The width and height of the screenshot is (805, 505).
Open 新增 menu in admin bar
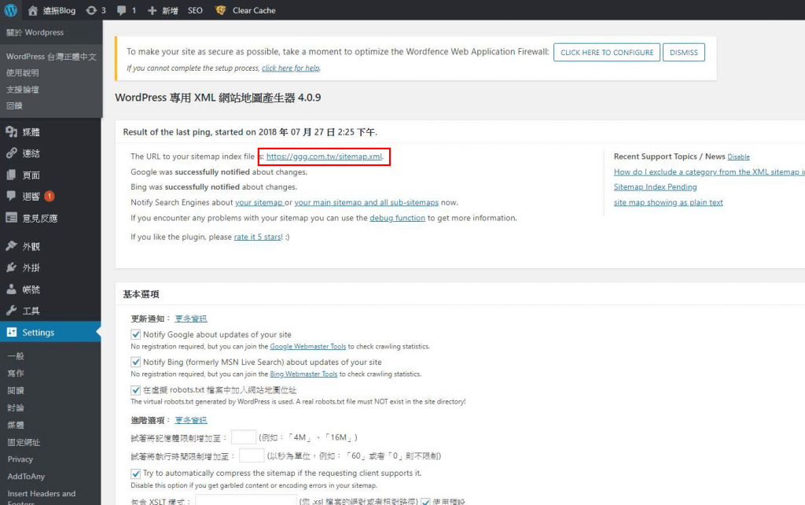tap(170, 10)
